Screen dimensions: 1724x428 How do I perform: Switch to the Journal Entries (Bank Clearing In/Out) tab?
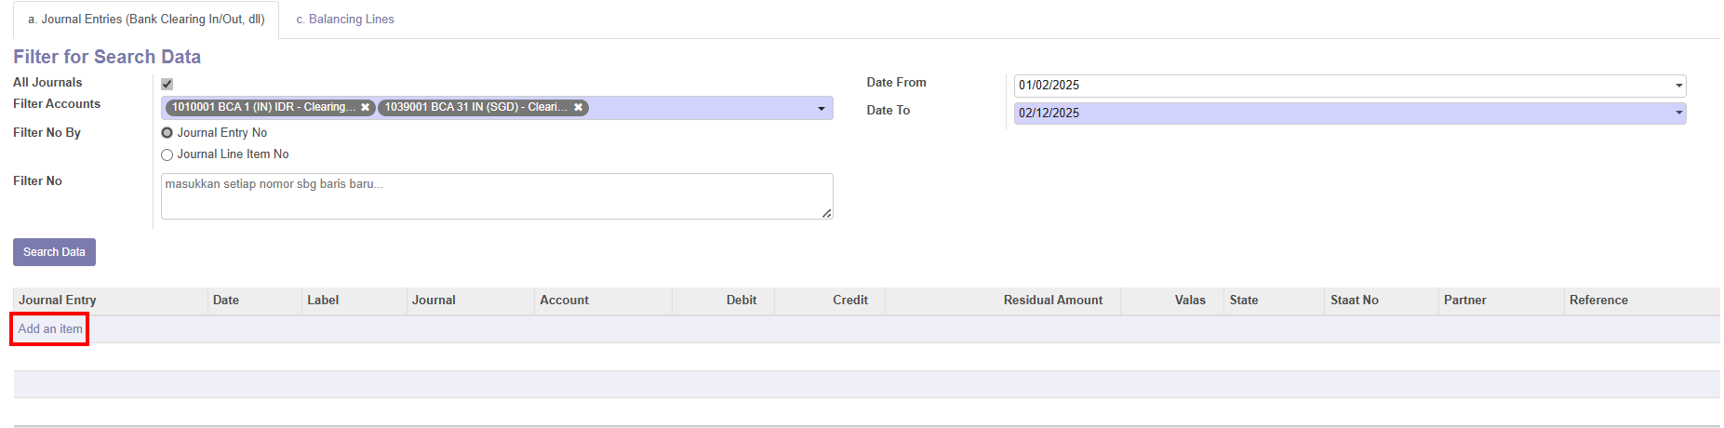(146, 20)
